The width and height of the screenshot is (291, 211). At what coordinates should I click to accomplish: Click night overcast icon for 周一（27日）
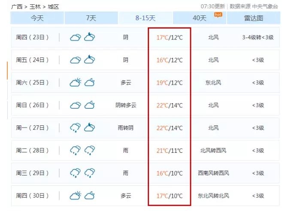pyautogui.click(x=90, y=127)
